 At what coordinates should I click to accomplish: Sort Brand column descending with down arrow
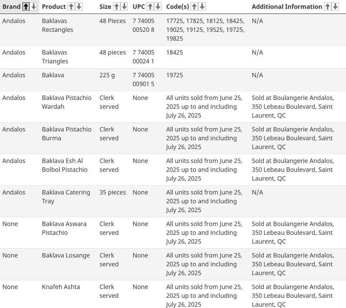34,6
